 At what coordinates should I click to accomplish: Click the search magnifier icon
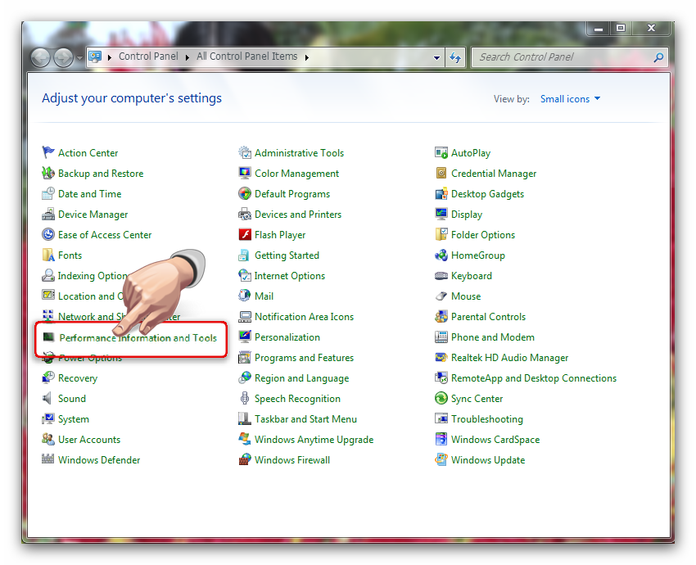point(658,57)
